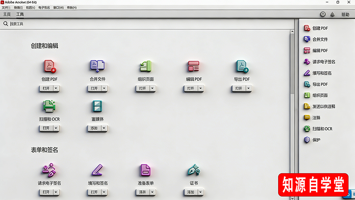Select 扫描和 OCR icon in right sidebar
355x200 pixels.
coord(307,129)
